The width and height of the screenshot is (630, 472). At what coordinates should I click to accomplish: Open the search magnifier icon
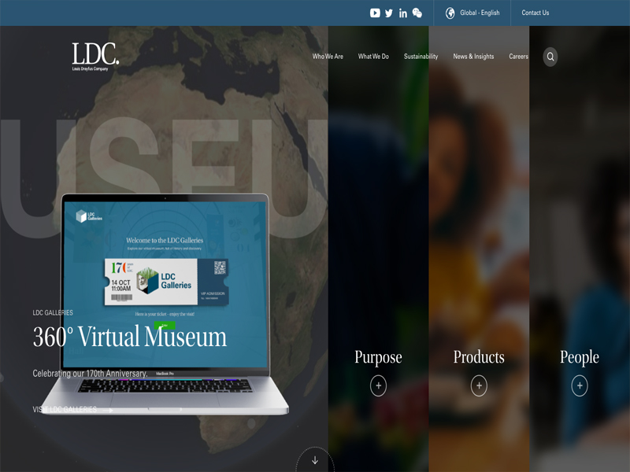[550, 57]
